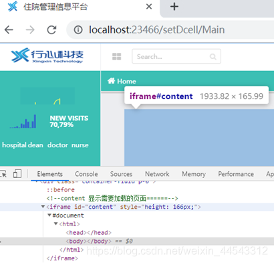Switch to the Memory tab

tap(194, 174)
